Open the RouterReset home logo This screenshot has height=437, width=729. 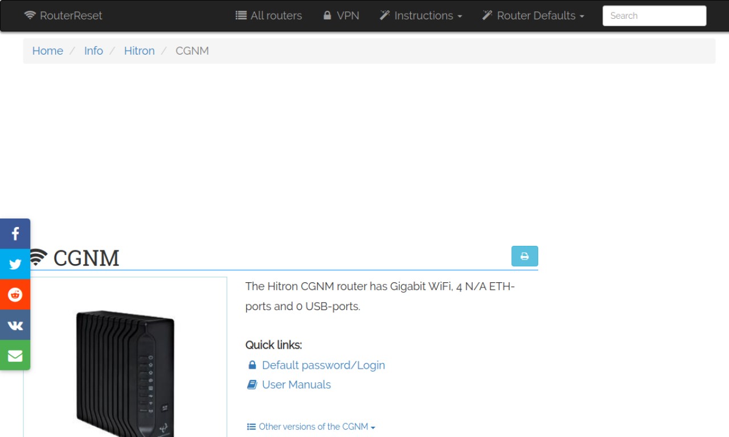point(63,15)
